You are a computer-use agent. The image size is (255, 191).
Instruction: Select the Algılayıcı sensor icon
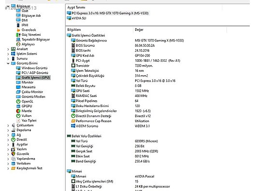(x=18, y=44)
